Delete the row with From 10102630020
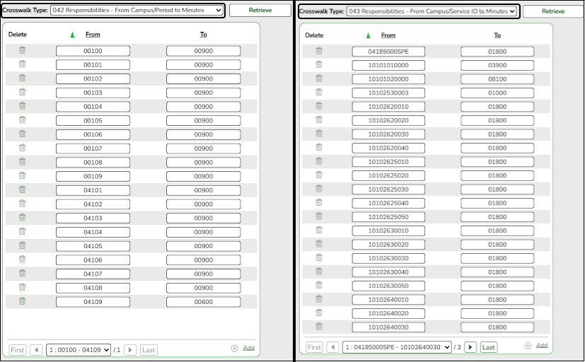 [319, 244]
